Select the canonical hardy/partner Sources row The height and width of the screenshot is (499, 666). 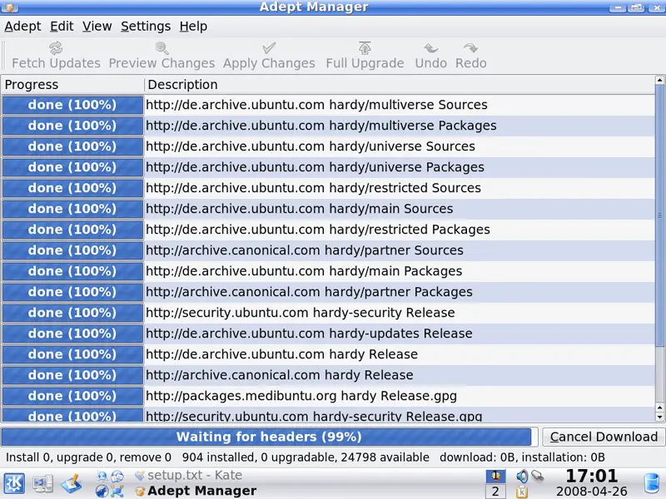[x=328, y=250]
